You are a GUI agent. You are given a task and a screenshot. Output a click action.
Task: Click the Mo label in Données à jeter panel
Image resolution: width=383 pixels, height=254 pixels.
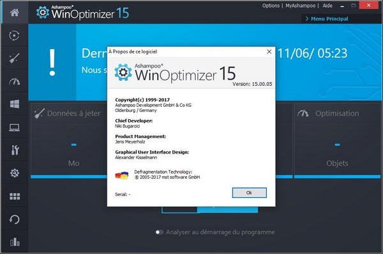(74, 163)
